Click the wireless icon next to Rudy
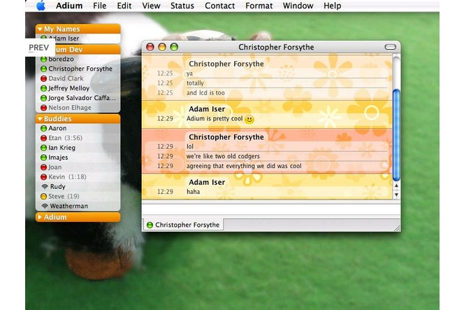The height and width of the screenshot is (310, 464). tap(44, 187)
